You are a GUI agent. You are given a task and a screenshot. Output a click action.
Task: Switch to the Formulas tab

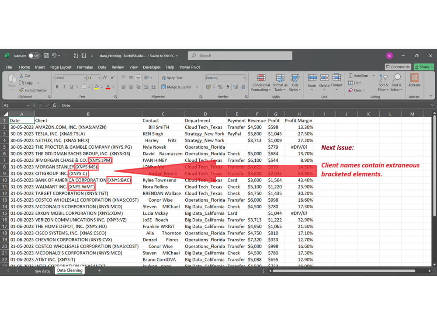85,67
